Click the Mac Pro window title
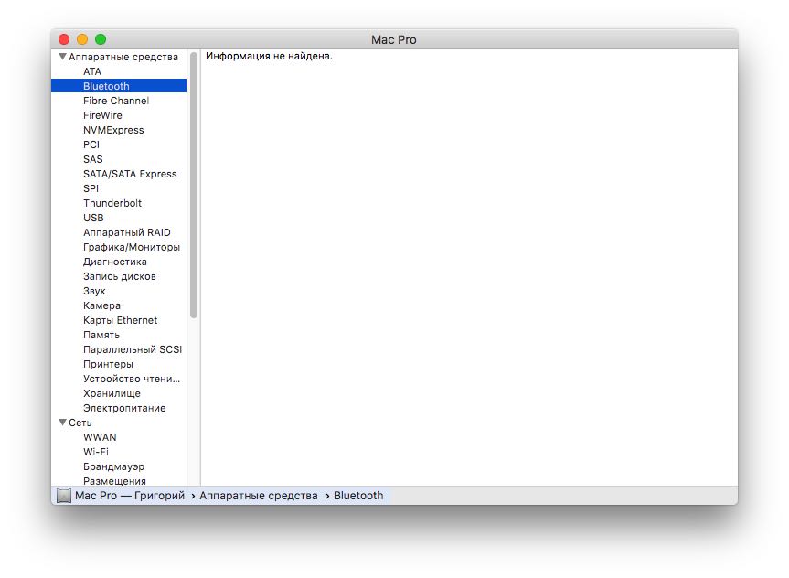Screen dimensions: 789x578 tap(394, 39)
